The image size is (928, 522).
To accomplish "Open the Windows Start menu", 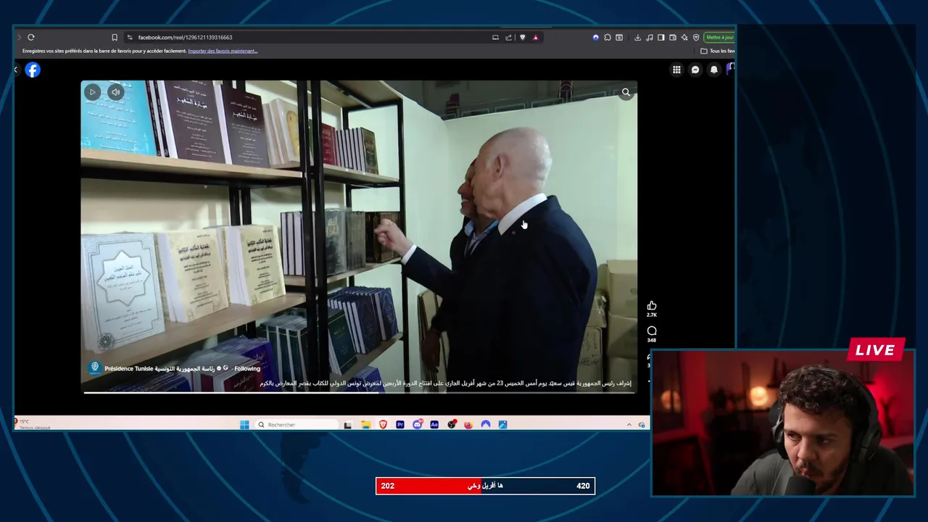I will click(244, 425).
